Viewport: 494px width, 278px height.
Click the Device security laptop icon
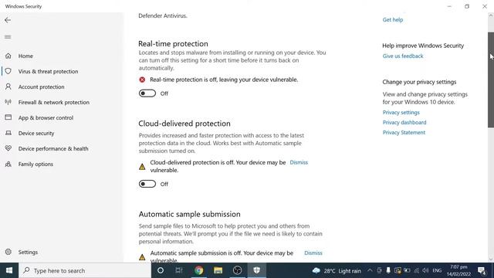coord(8,133)
